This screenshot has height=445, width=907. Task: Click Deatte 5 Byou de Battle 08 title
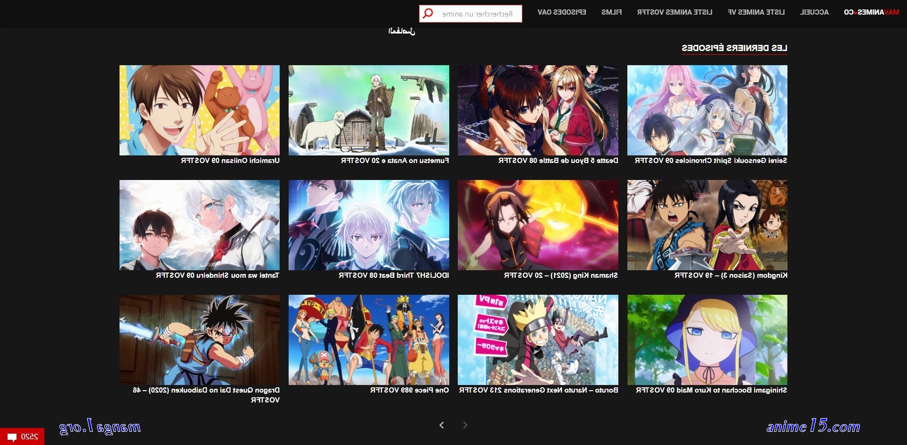tap(558, 161)
